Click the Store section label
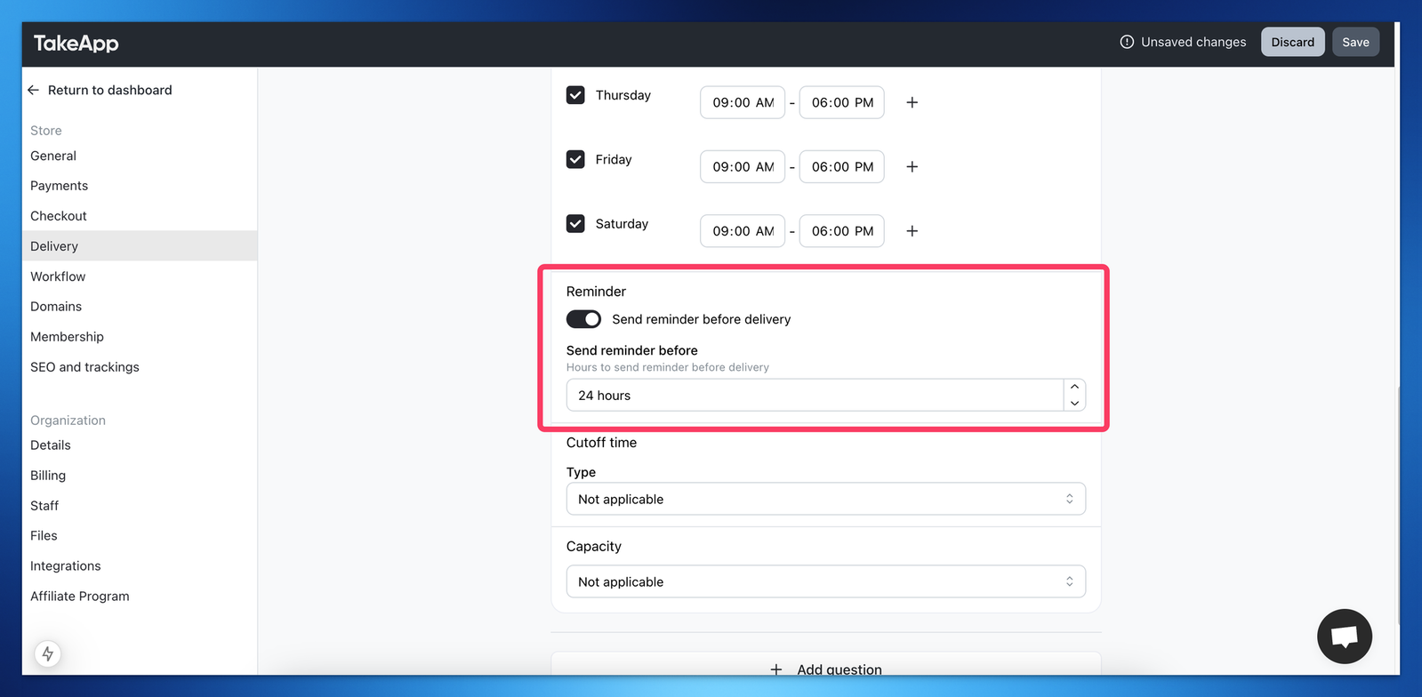Screen dimensions: 1422x697 click(46, 131)
